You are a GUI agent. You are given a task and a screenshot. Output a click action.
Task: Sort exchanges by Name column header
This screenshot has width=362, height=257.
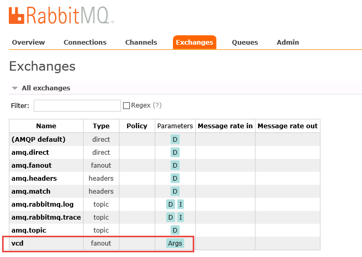[46, 126]
